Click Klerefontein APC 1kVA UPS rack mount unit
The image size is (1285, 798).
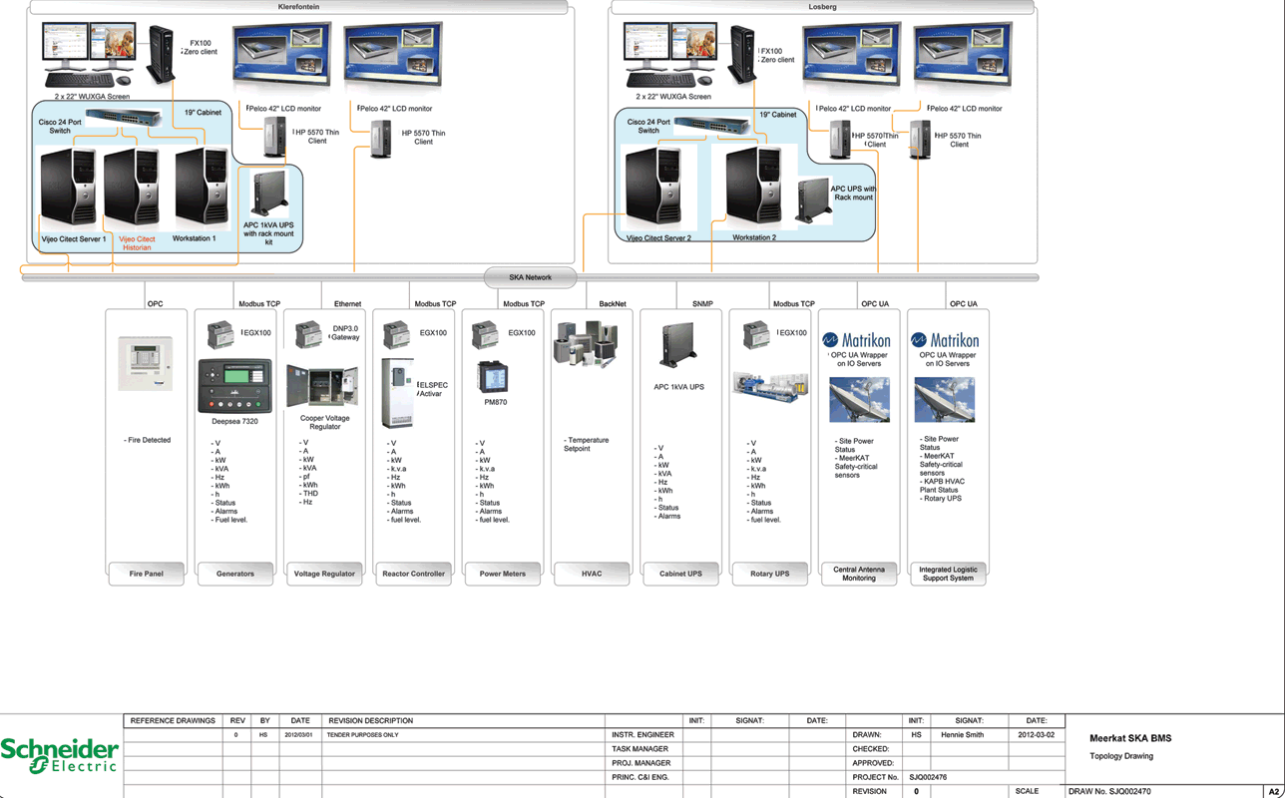(x=269, y=194)
